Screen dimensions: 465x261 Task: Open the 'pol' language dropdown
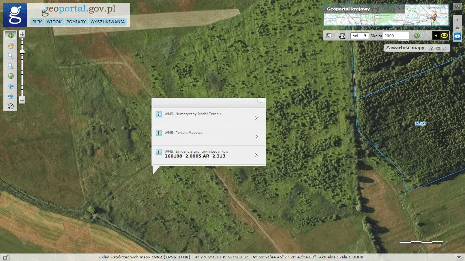pyautogui.click(x=359, y=36)
